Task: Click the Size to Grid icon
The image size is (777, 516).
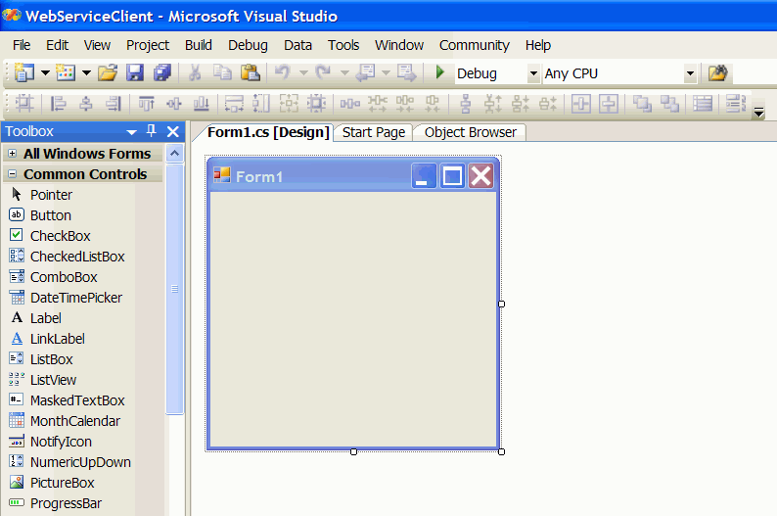Action: (x=316, y=104)
